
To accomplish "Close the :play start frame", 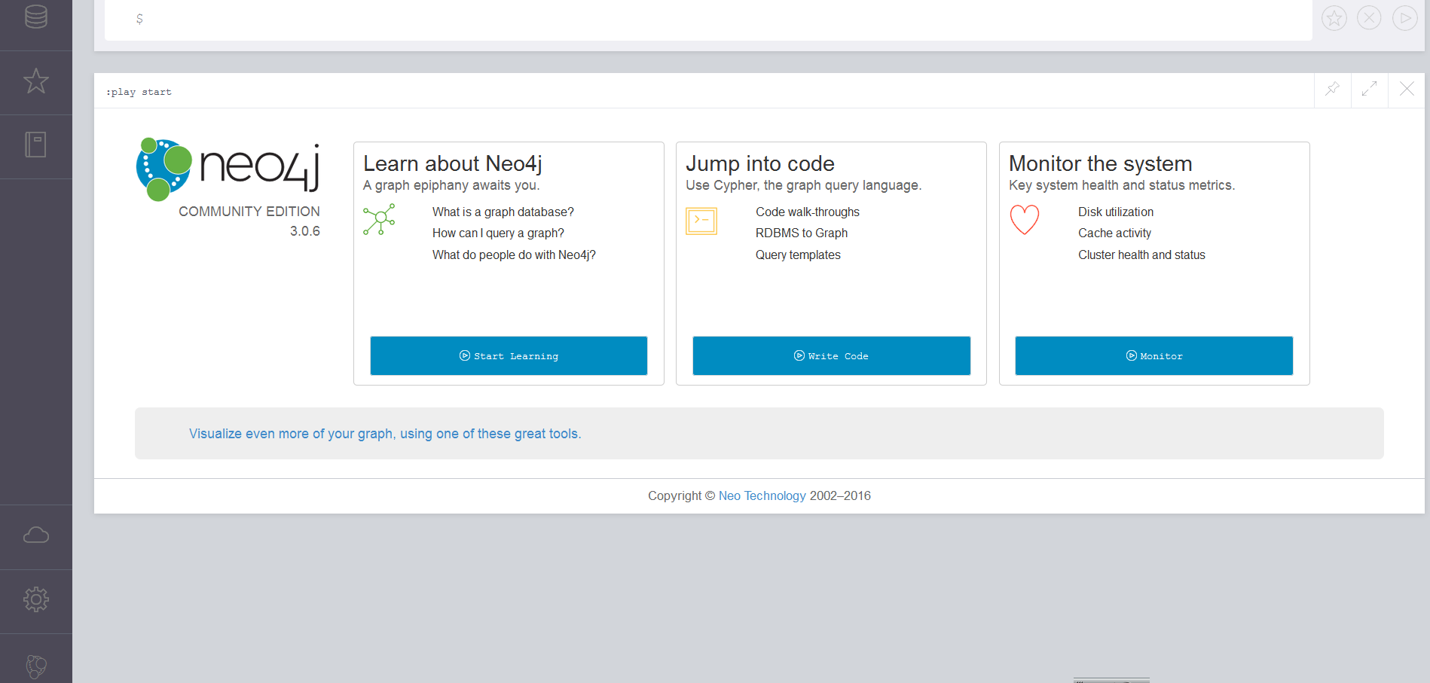I will click(1407, 89).
